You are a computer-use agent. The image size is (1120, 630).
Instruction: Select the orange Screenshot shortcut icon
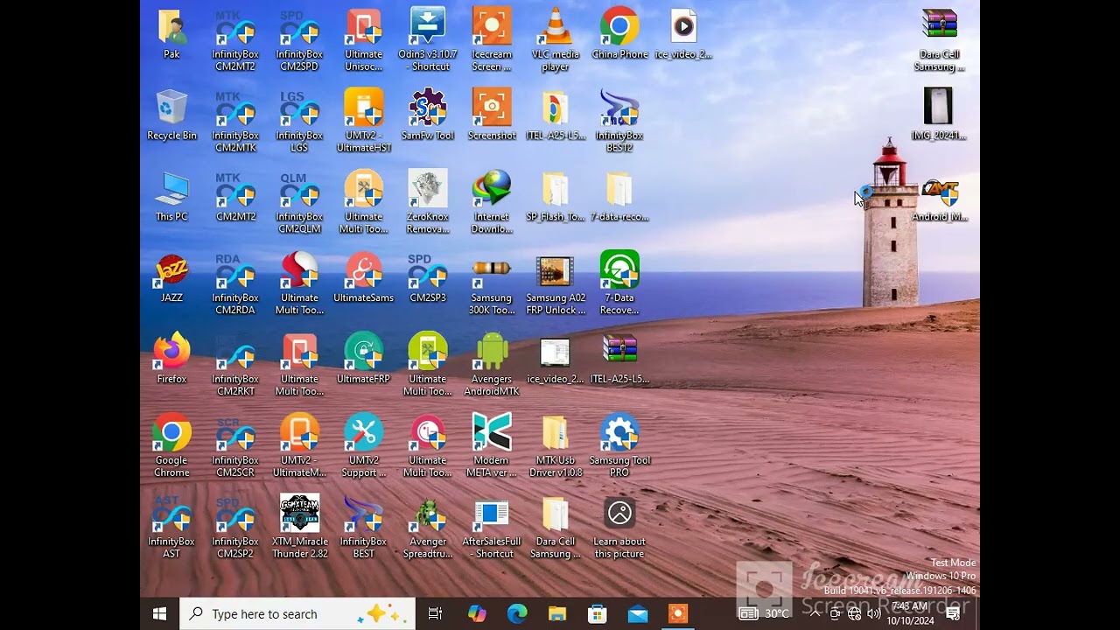491,108
